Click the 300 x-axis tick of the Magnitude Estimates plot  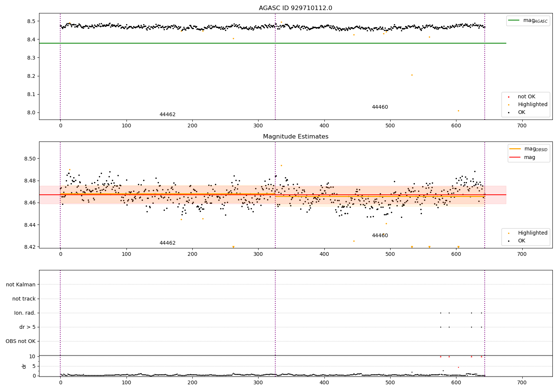(x=258, y=254)
